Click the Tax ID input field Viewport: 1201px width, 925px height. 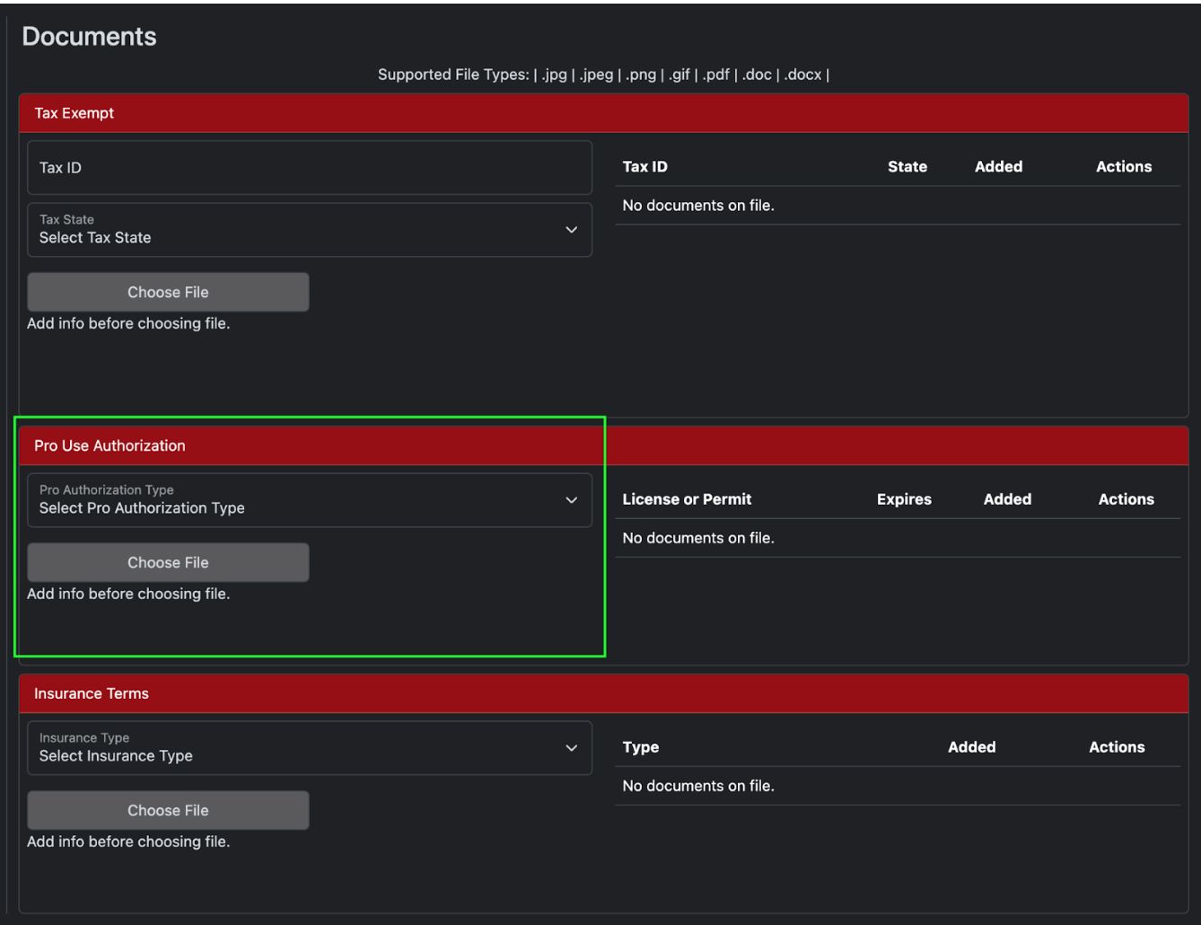click(x=309, y=168)
